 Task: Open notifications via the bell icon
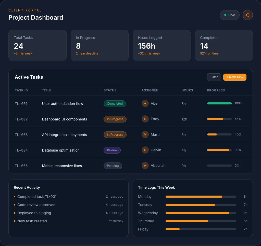pos(247,15)
